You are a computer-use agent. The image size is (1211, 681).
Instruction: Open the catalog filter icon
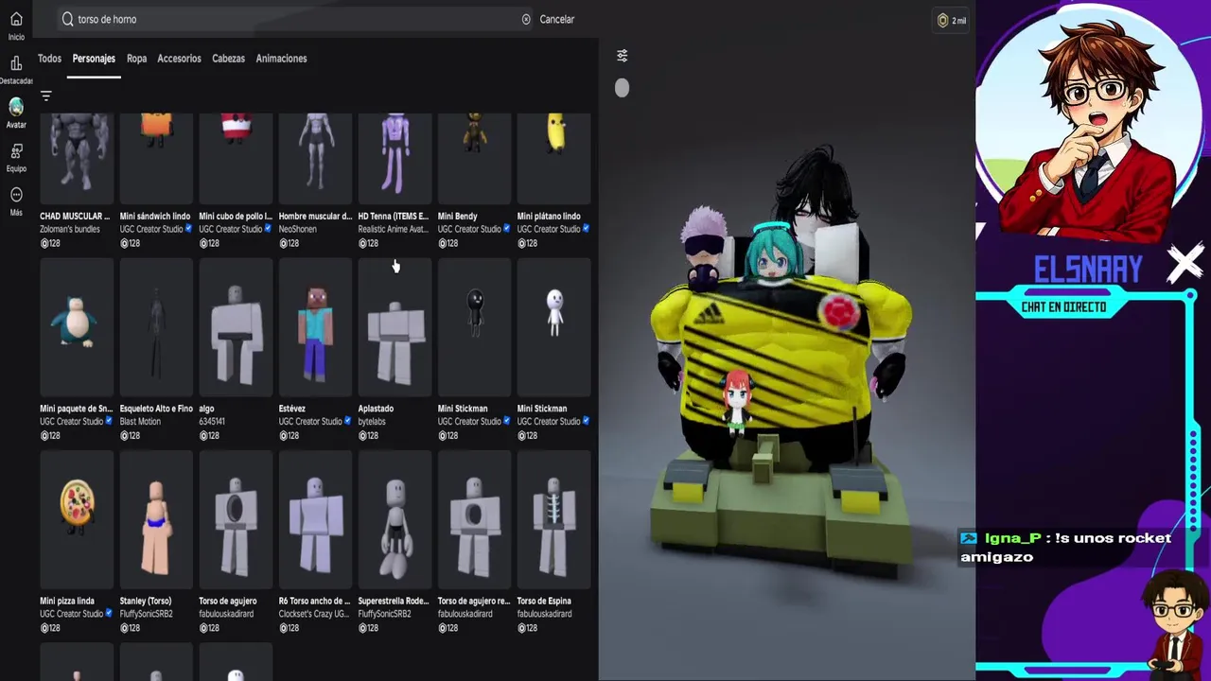point(45,96)
